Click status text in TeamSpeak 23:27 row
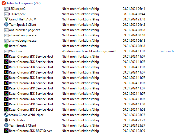 point(80,126)
